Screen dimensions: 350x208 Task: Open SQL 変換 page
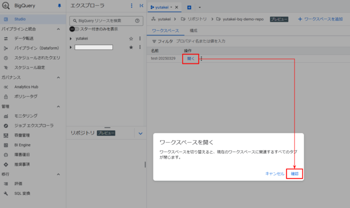[x=22, y=193]
